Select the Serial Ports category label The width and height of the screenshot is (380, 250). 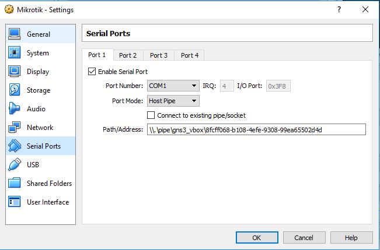click(x=44, y=146)
